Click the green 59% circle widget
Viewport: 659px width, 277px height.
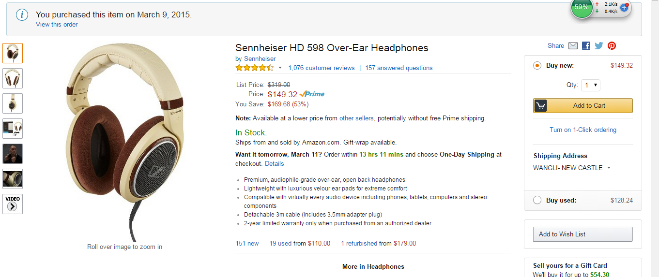582,8
